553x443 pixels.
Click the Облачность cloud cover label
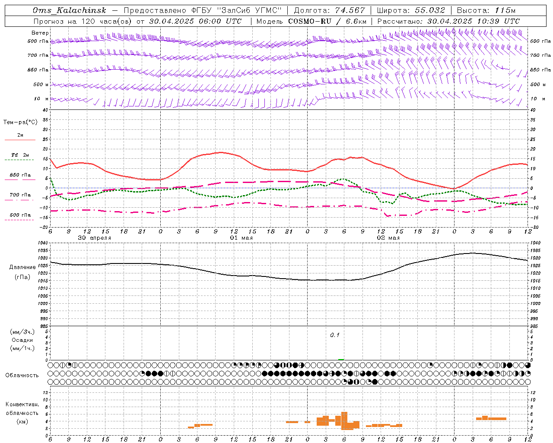click(22, 376)
